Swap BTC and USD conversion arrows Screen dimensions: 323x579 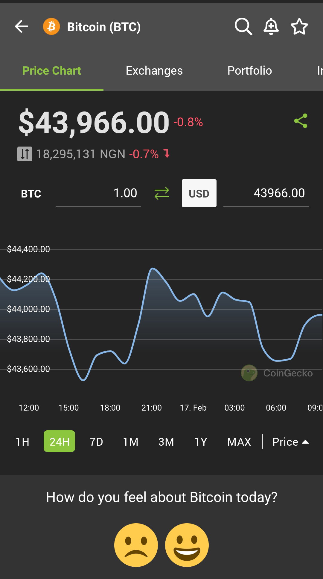click(x=162, y=193)
